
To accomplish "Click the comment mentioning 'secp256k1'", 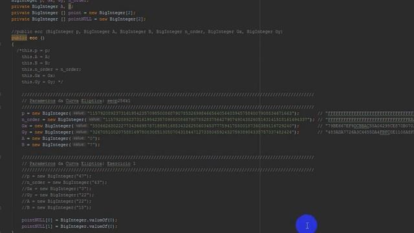I will point(76,101).
